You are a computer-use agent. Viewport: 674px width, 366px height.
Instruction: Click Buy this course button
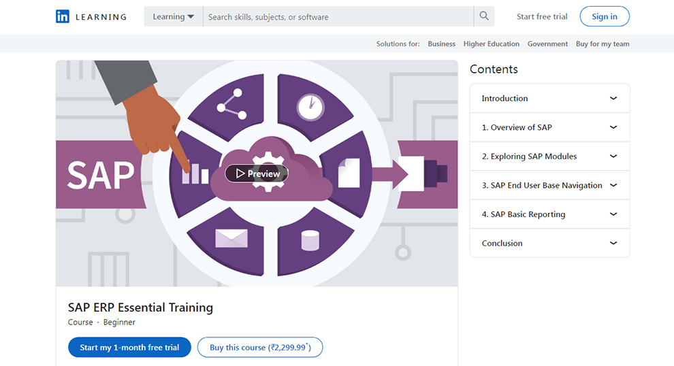point(260,347)
